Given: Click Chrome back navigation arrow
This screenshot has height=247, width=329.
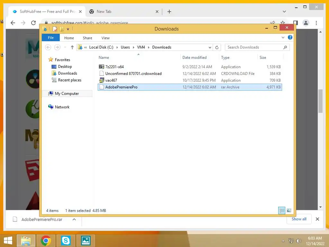Looking at the screenshot, I should pos(13,23).
